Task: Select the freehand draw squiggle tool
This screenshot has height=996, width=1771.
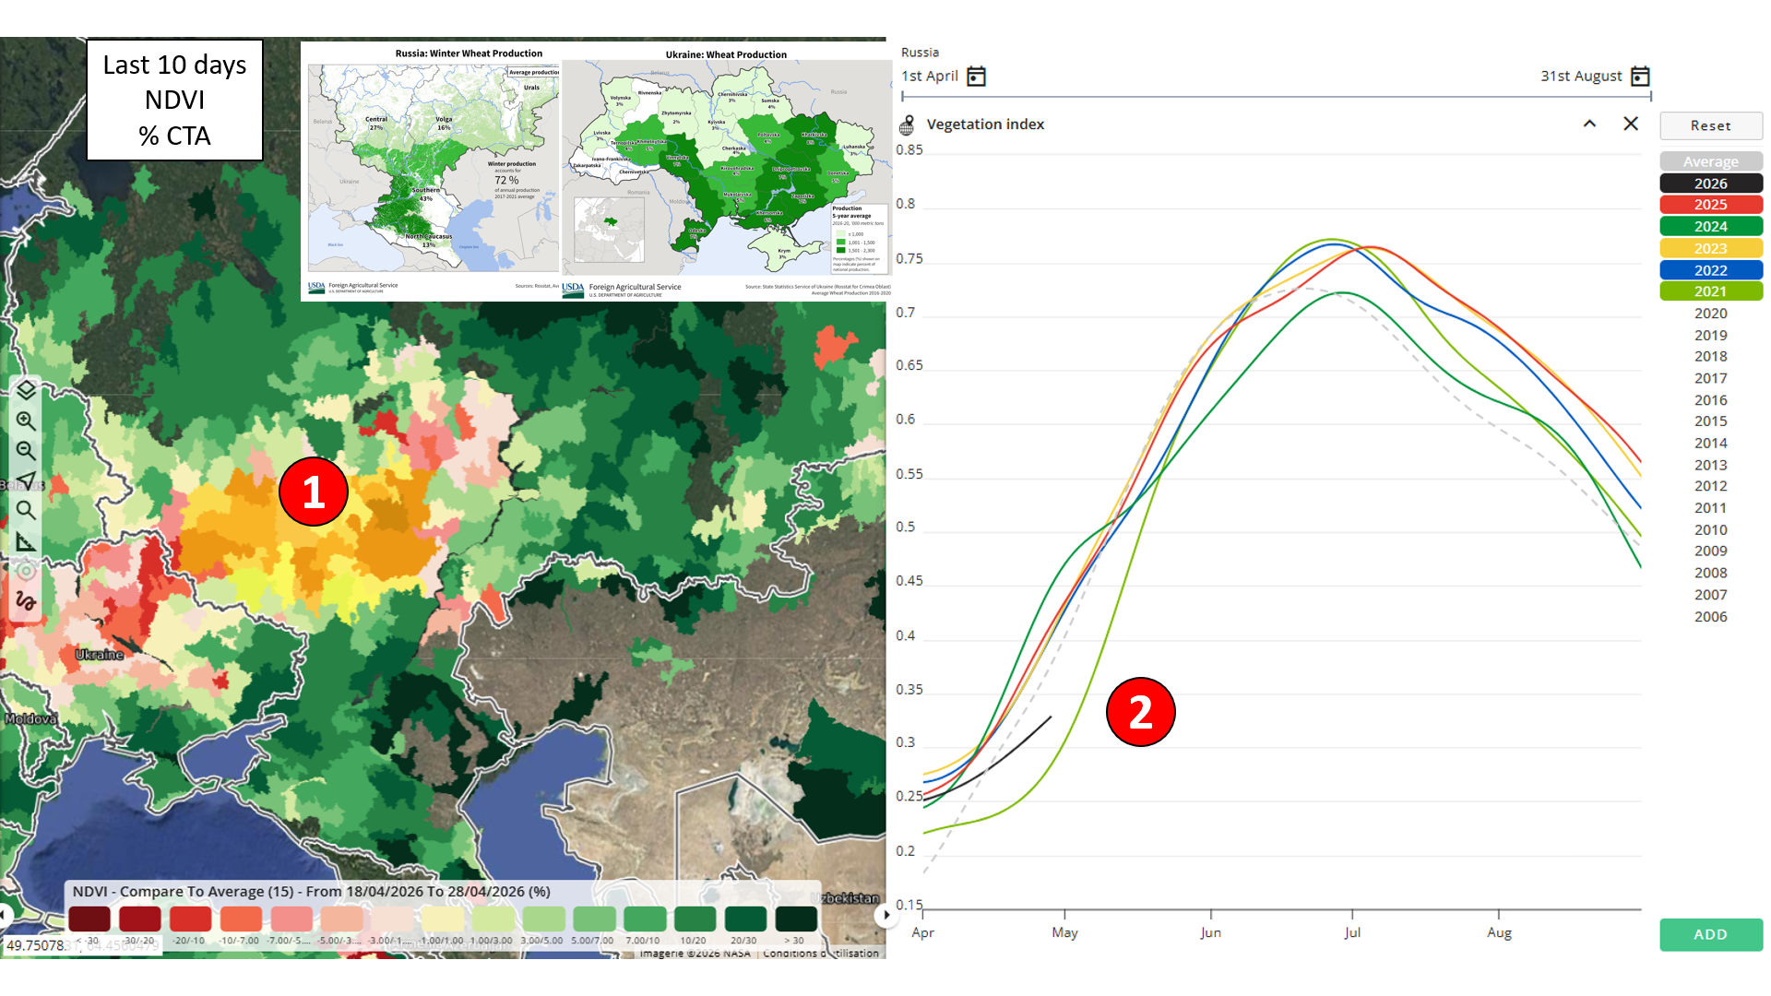Action: (26, 601)
